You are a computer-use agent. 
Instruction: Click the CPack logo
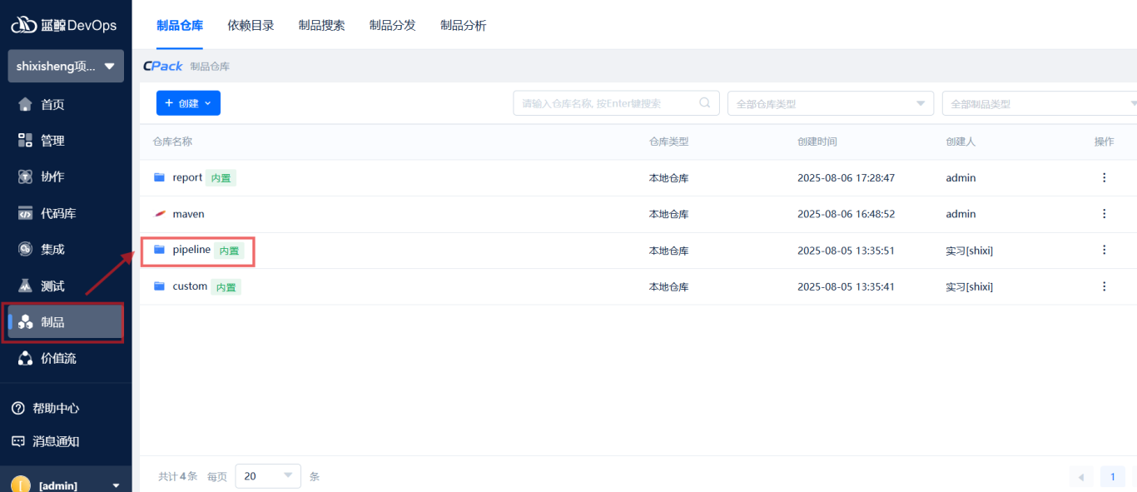pyautogui.click(x=162, y=66)
